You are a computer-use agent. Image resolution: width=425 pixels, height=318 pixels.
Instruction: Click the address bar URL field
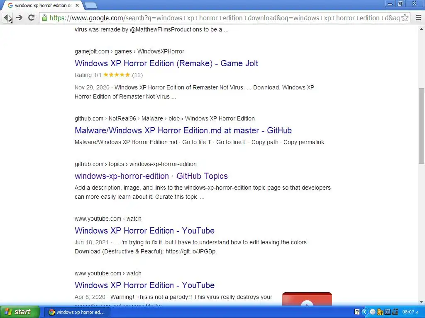(225, 18)
